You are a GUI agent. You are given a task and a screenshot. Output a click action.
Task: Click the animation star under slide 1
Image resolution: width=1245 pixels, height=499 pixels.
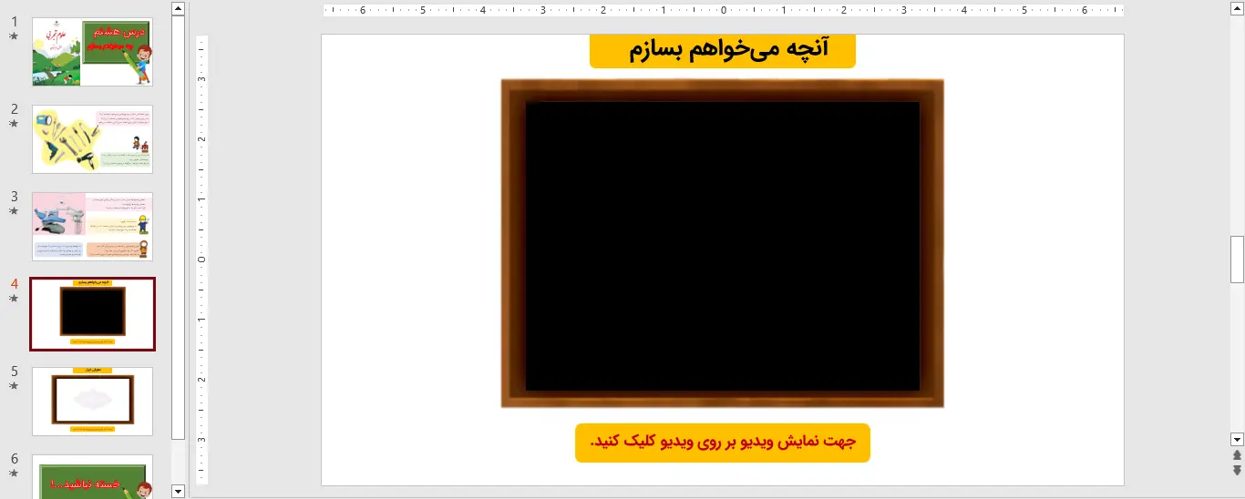click(x=14, y=36)
